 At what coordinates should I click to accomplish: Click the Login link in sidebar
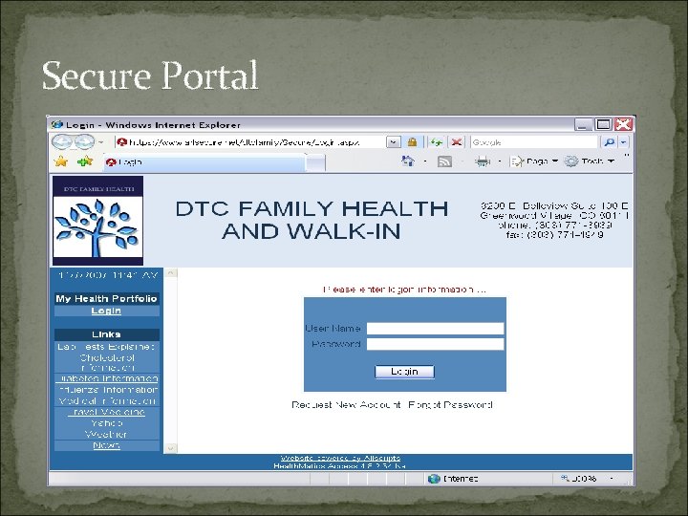coord(106,311)
